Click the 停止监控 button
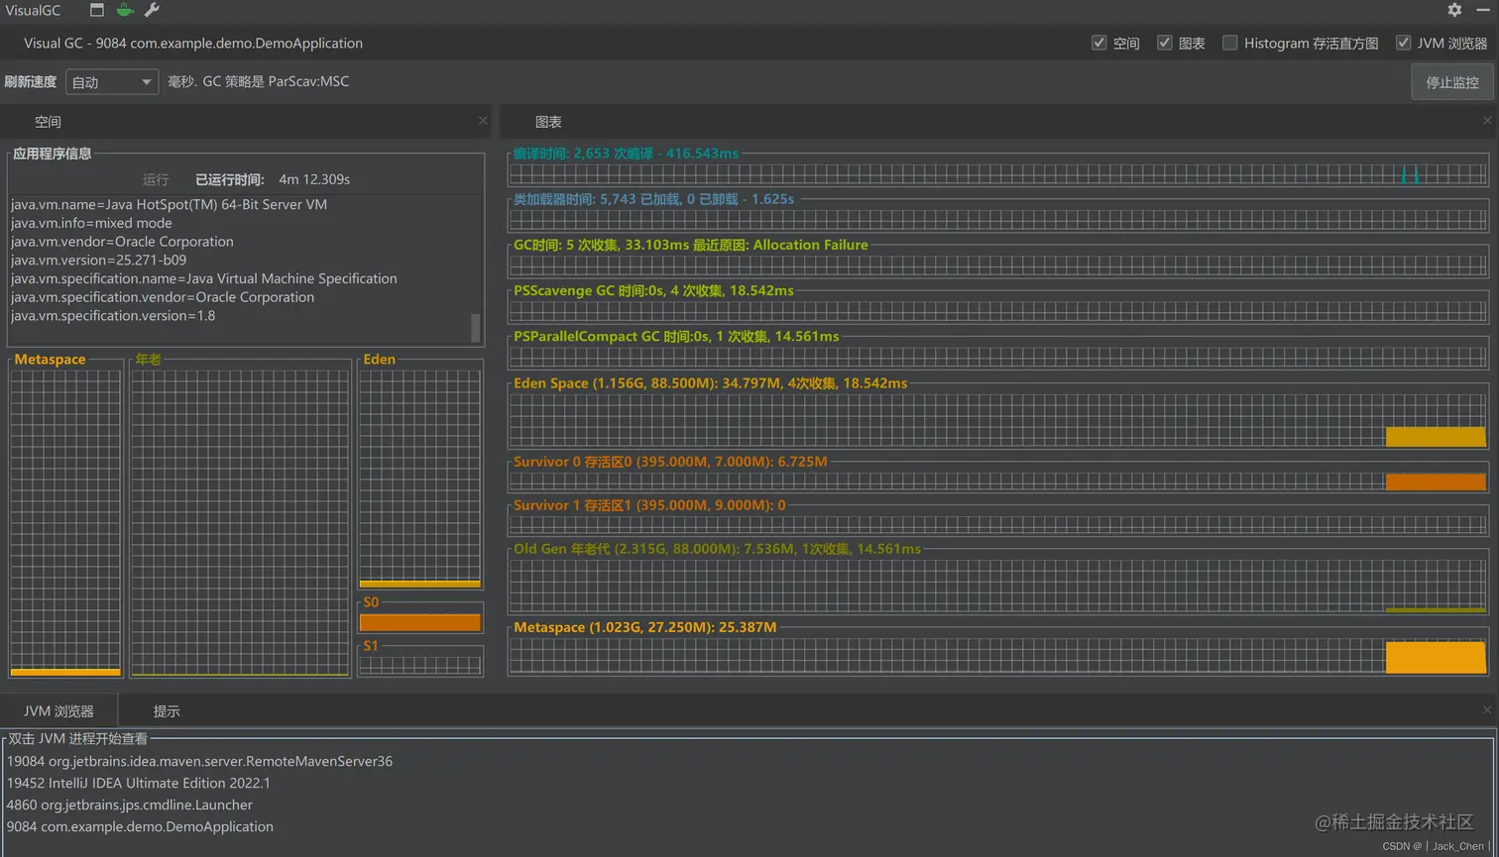Image resolution: width=1499 pixels, height=857 pixels. (1451, 82)
